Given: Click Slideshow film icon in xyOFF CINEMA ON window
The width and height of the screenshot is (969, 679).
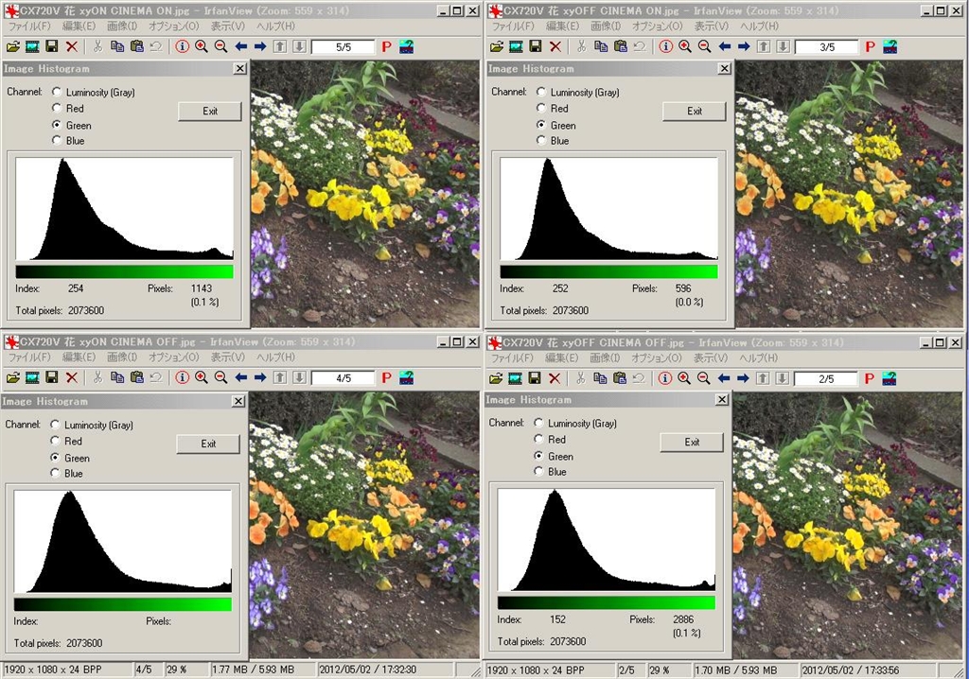Looking at the screenshot, I should (x=516, y=46).
